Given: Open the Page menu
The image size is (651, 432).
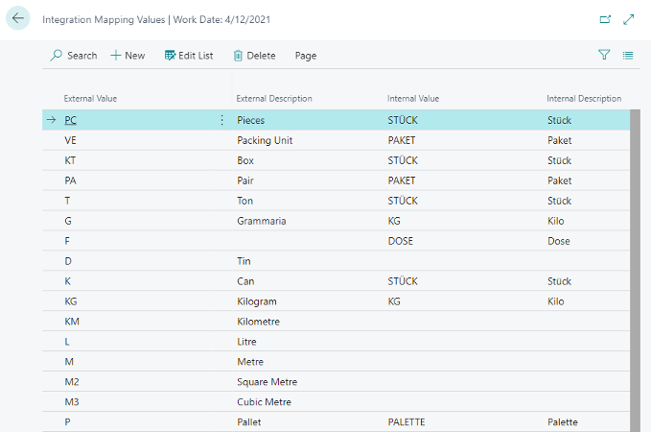Looking at the screenshot, I should (306, 56).
